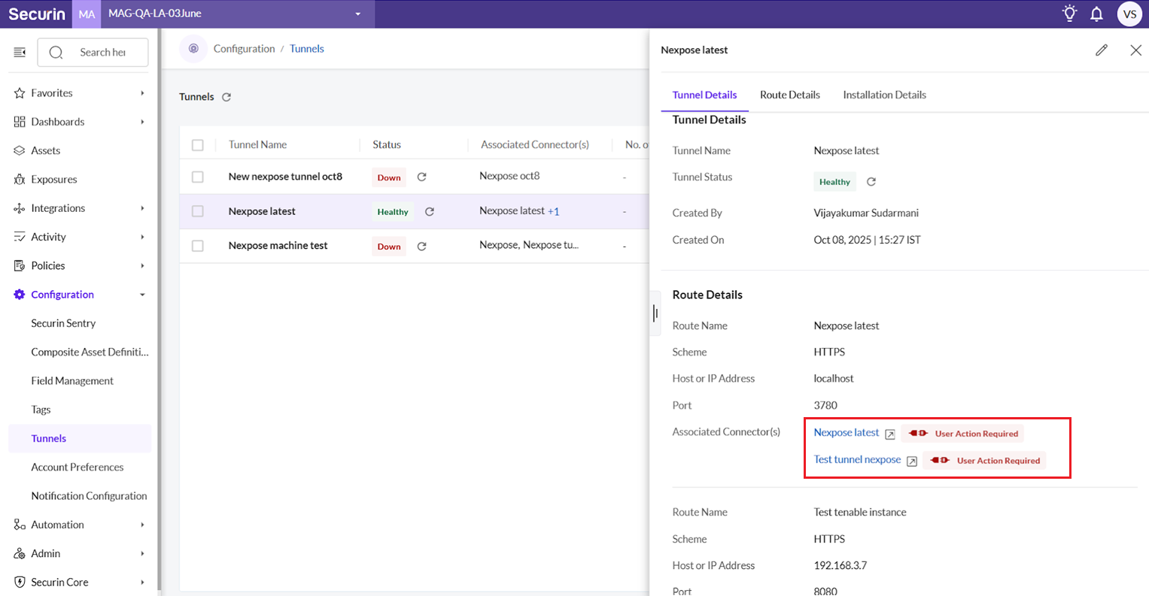The image size is (1149, 596).
Task: Refresh the Tunnels list icon
Action: click(x=226, y=97)
